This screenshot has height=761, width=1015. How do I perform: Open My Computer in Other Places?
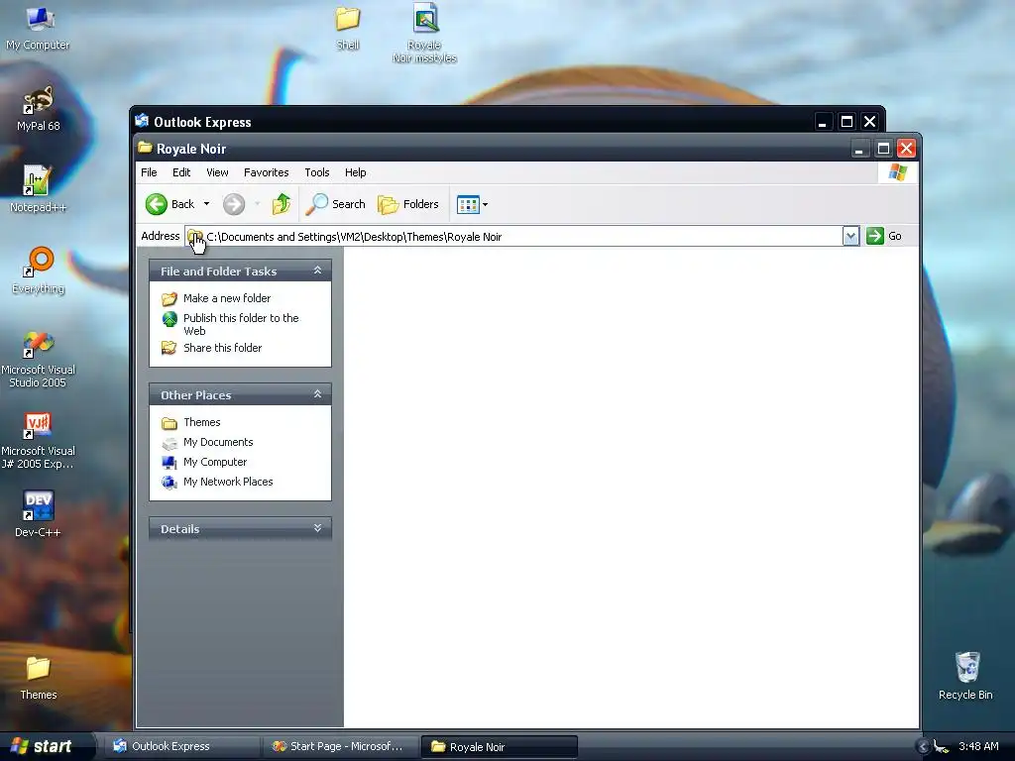215,462
